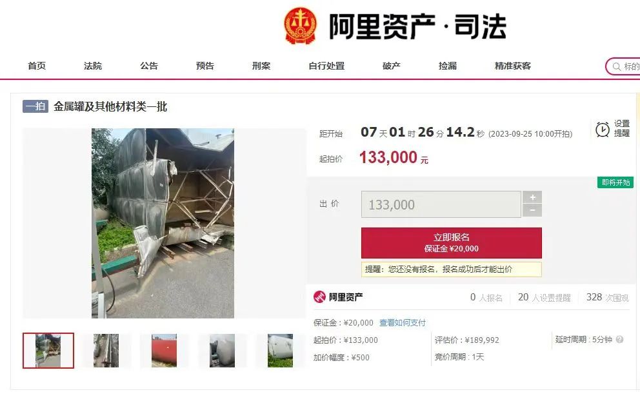Screen dimensions: 640x399
Task: Select the second thumbnail image
Action: [106, 351]
